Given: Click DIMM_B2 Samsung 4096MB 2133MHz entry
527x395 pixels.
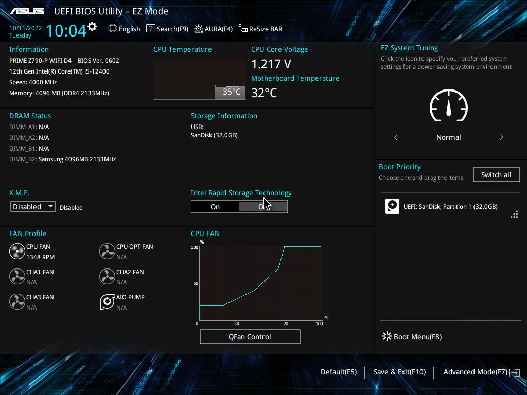Looking at the screenshot, I should point(62,159).
